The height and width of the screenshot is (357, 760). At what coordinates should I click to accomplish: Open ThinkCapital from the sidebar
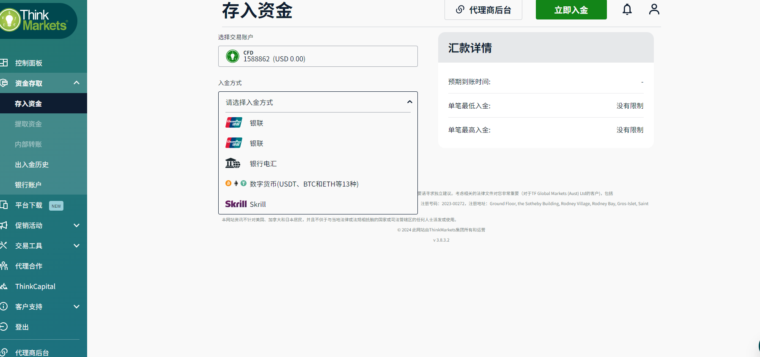(x=35, y=286)
